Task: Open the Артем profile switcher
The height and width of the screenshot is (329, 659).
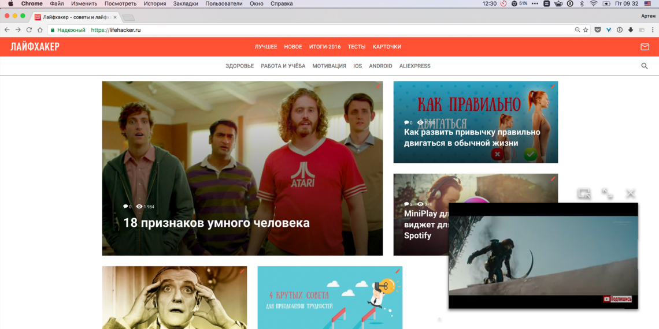Action: (648, 16)
